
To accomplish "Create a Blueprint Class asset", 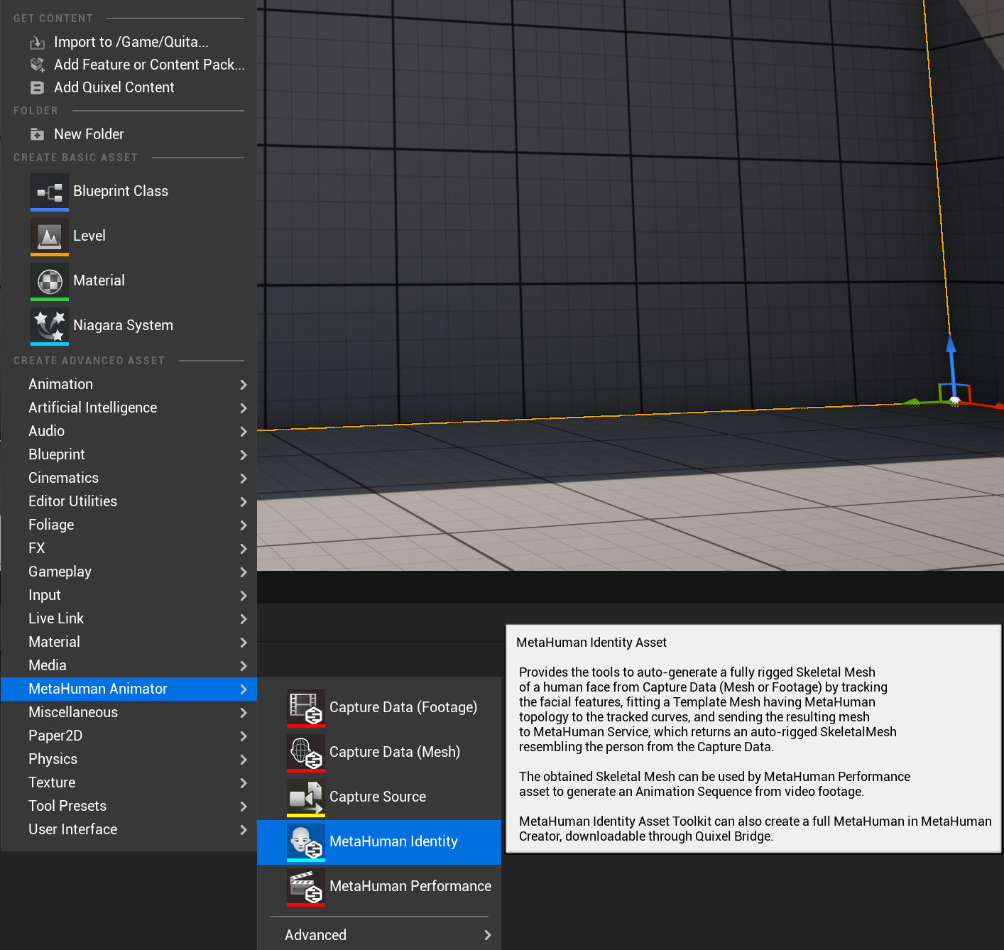I will click(x=120, y=190).
